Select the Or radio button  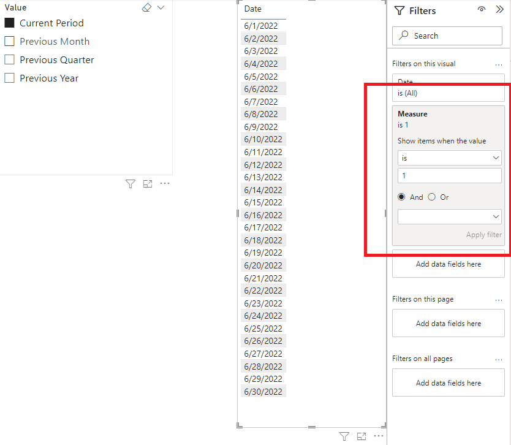coord(432,197)
